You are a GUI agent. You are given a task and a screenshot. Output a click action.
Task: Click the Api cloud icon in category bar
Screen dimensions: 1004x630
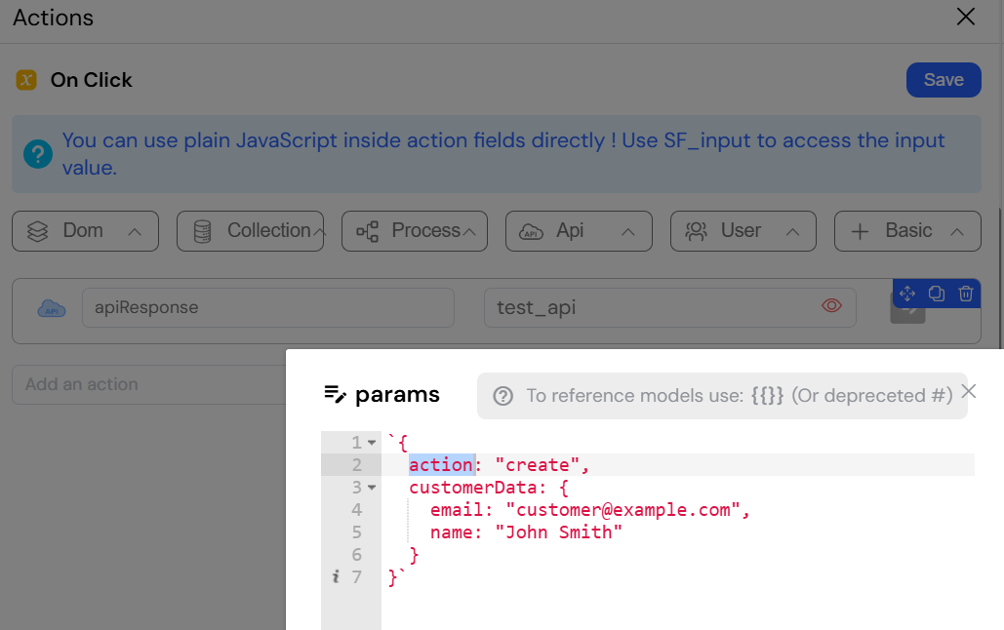(531, 232)
